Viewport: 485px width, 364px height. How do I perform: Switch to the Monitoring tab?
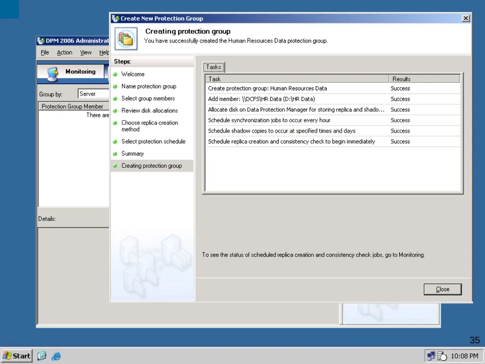click(72, 72)
